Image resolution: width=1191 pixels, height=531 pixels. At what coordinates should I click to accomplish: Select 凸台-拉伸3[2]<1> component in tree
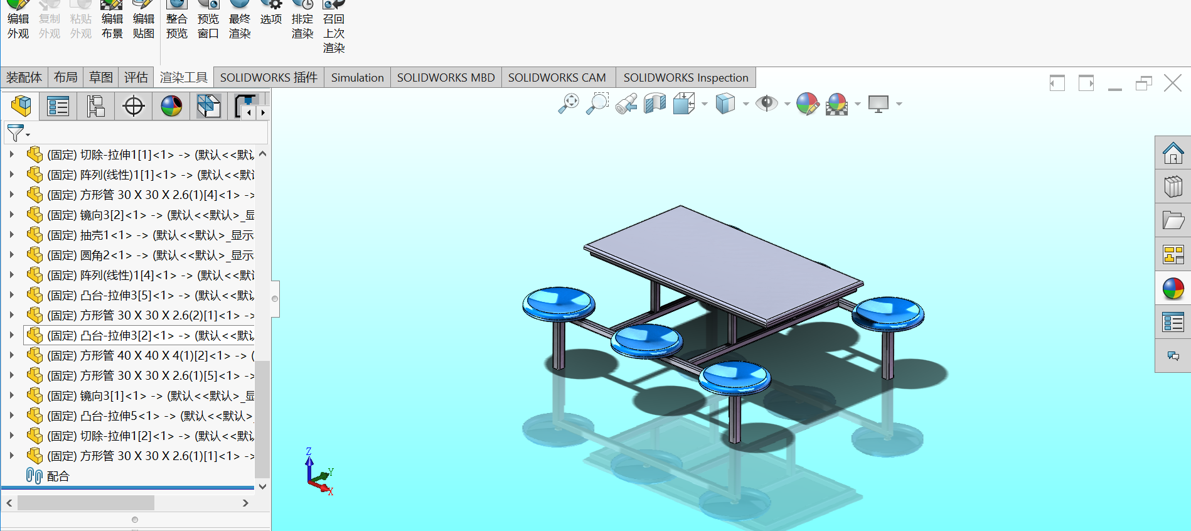click(139, 335)
